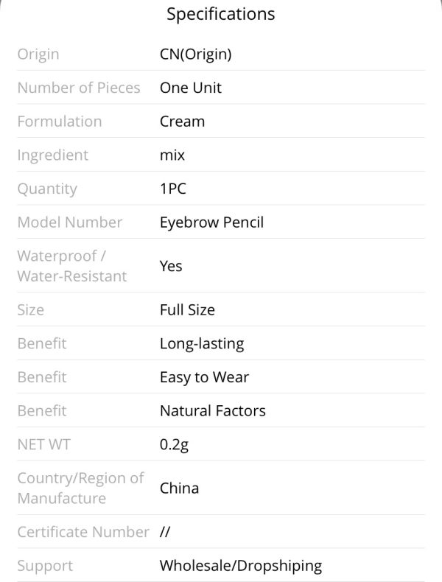
Task: Click the 0.2g net weight value
Action: pos(174,445)
